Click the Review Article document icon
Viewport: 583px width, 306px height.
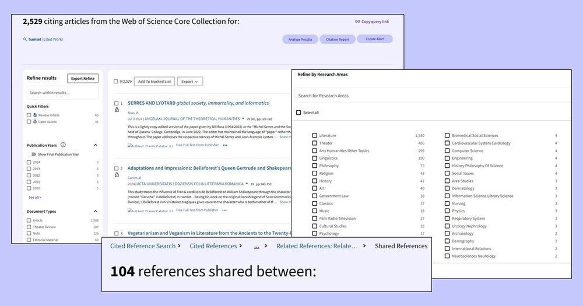(35, 115)
